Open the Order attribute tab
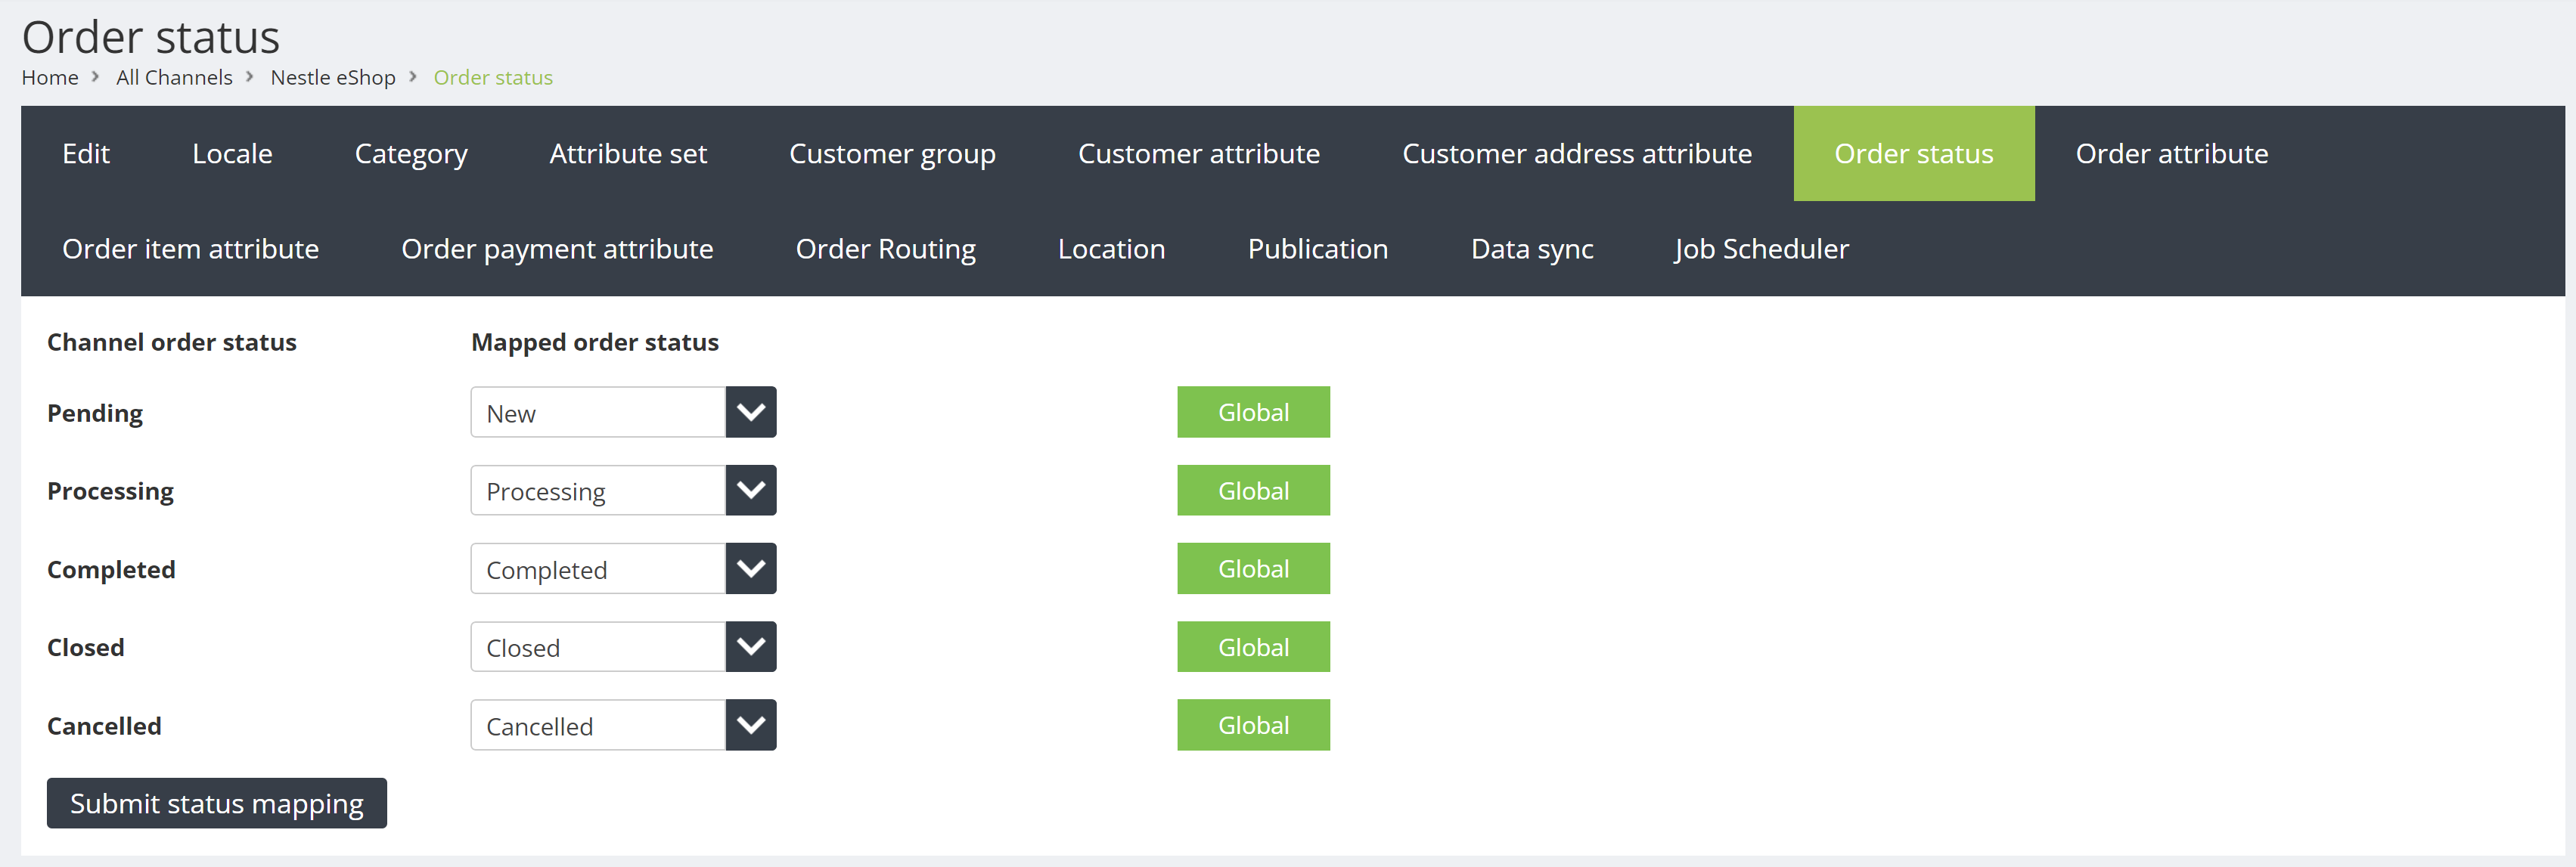Viewport: 2576px width, 867px height. pyautogui.click(x=2172, y=154)
